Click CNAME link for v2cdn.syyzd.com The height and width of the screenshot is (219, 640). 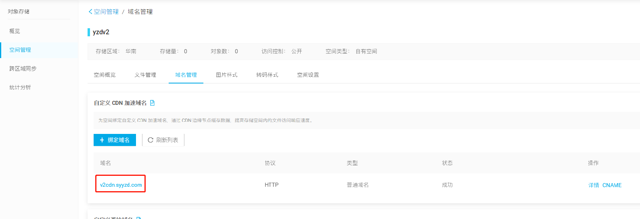click(612, 185)
